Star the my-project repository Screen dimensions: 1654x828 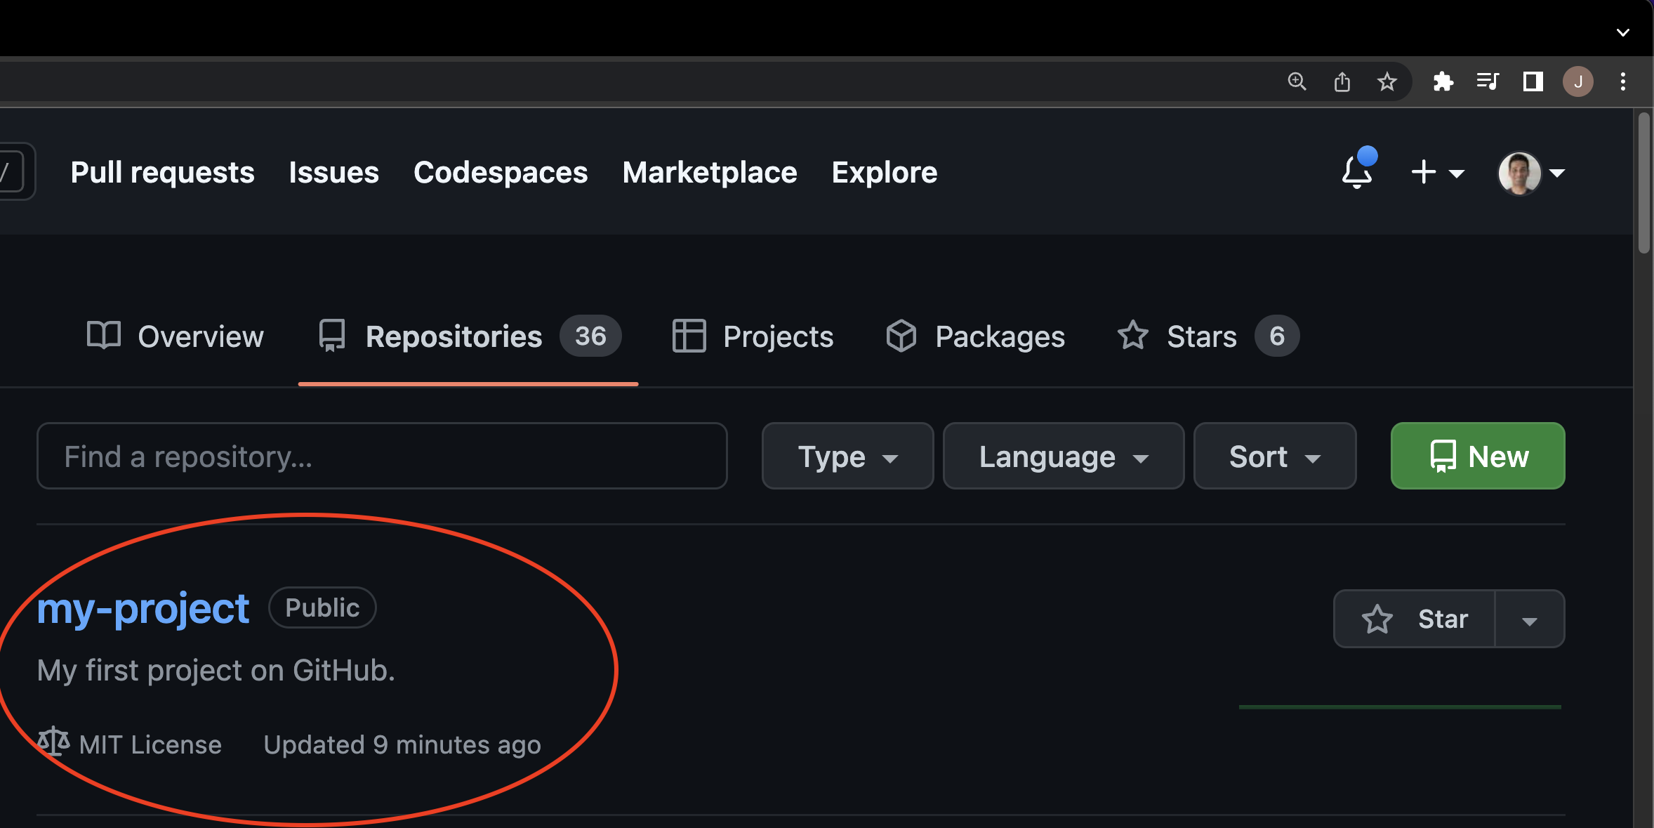click(1415, 619)
